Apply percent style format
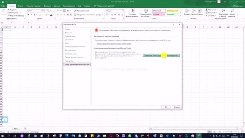 [x=112, y=15]
